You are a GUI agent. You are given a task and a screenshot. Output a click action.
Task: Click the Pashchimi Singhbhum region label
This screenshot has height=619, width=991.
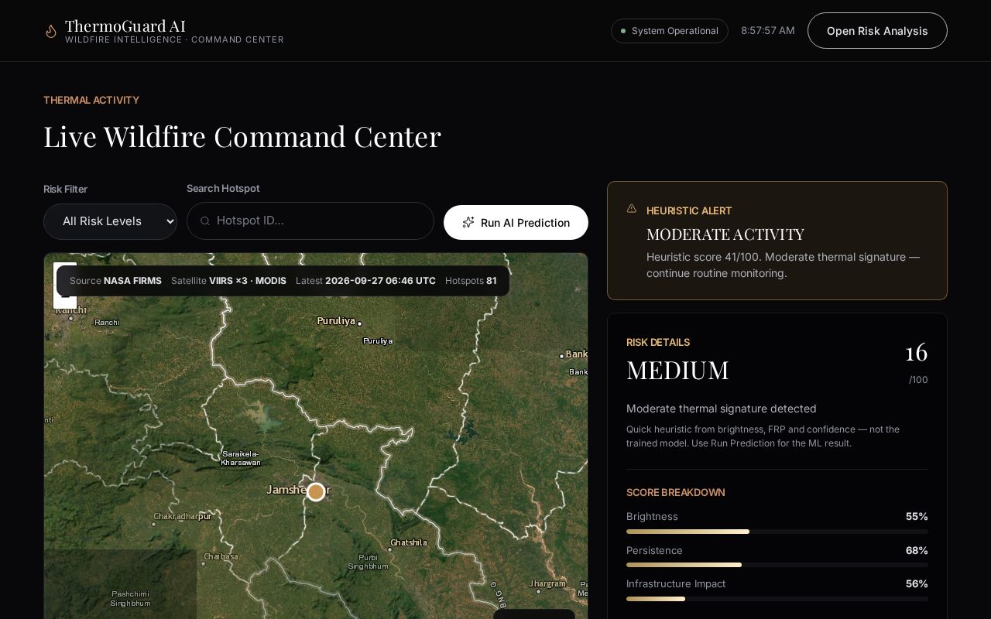[x=130, y=598]
